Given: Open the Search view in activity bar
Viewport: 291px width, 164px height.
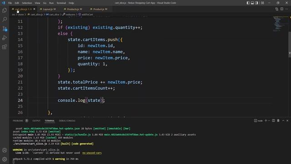Looking at the screenshot, I should pos(5,19).
